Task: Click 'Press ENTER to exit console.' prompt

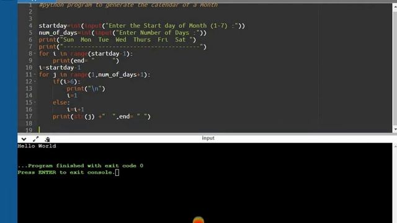Action: click(x=66, y=172)
